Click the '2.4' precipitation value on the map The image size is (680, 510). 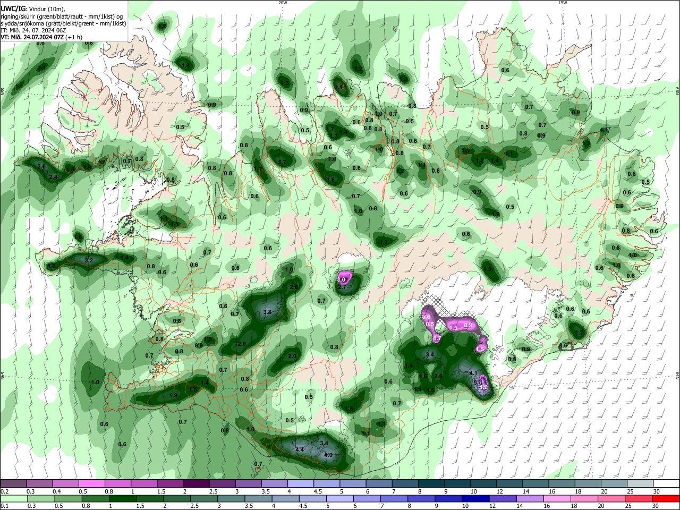pyautogui.click(x=53, y=177)
